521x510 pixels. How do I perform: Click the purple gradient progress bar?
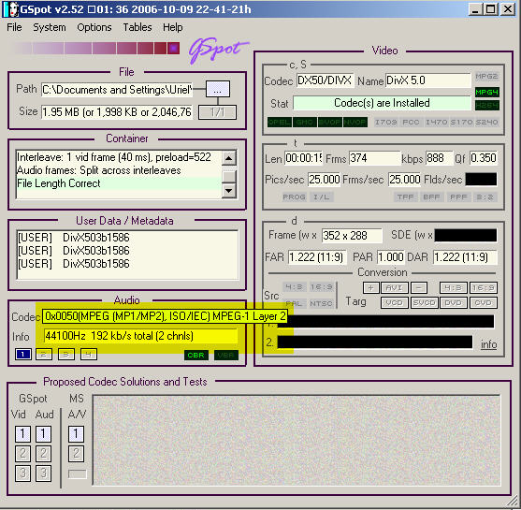click(96, 49)
